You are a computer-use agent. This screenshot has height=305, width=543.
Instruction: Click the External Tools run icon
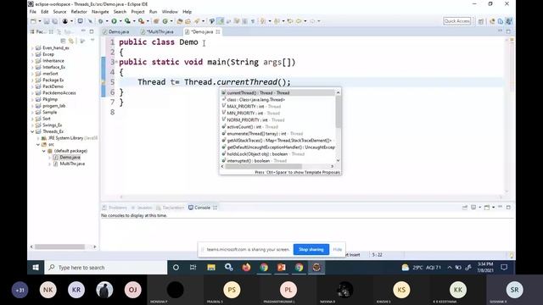pyautogui.click(x=141, y=21)
